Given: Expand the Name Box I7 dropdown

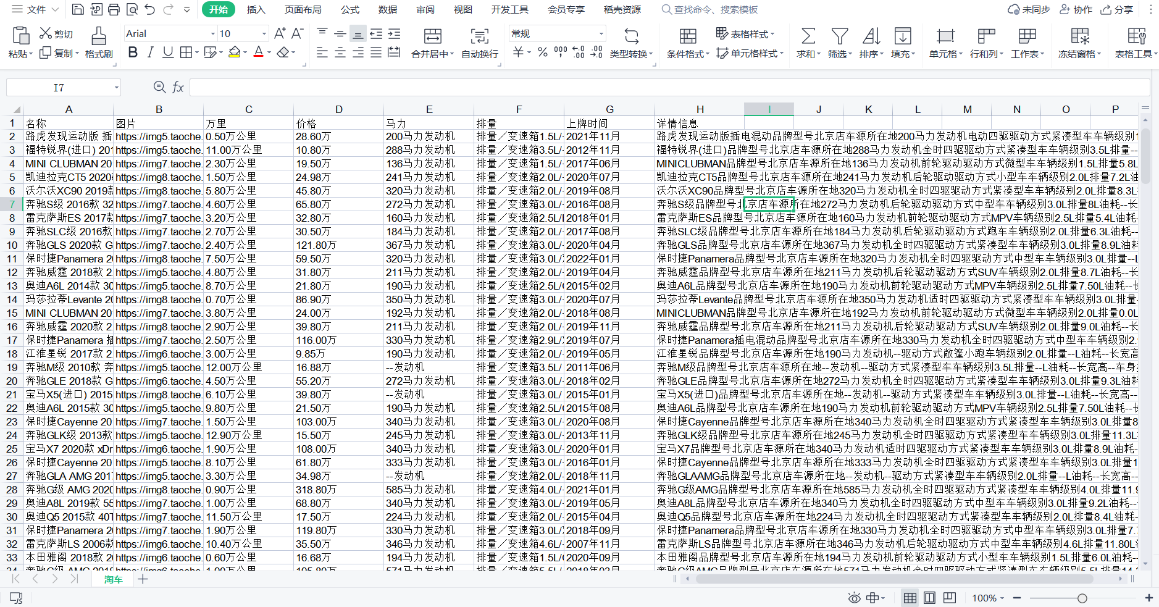Looking at the screenshot, I should tap(116, 88).
